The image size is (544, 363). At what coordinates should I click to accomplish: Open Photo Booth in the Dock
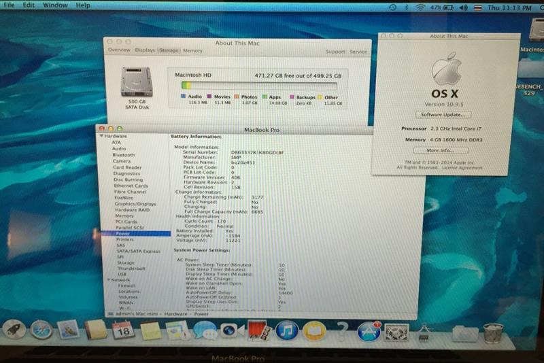tap(259, 330)
